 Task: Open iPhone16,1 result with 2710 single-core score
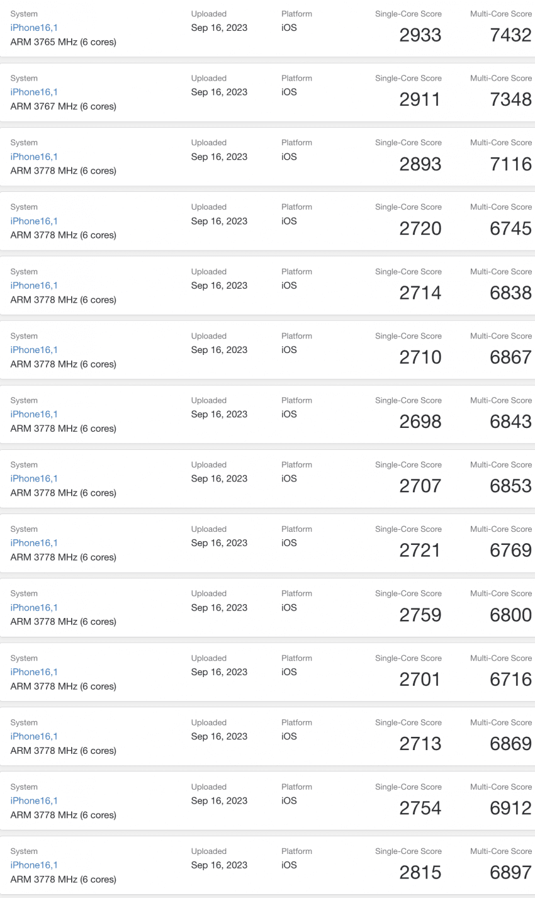click(34, 350)
